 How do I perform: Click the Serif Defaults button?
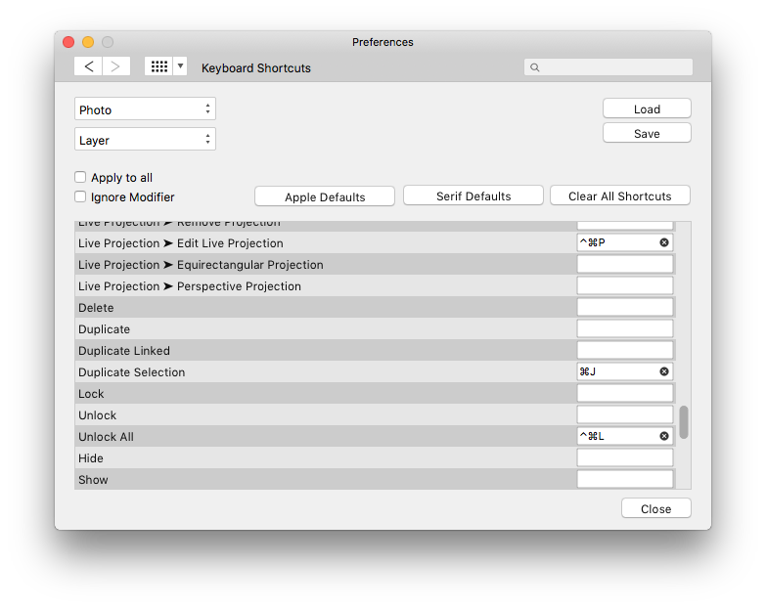(x=473, y=195)
